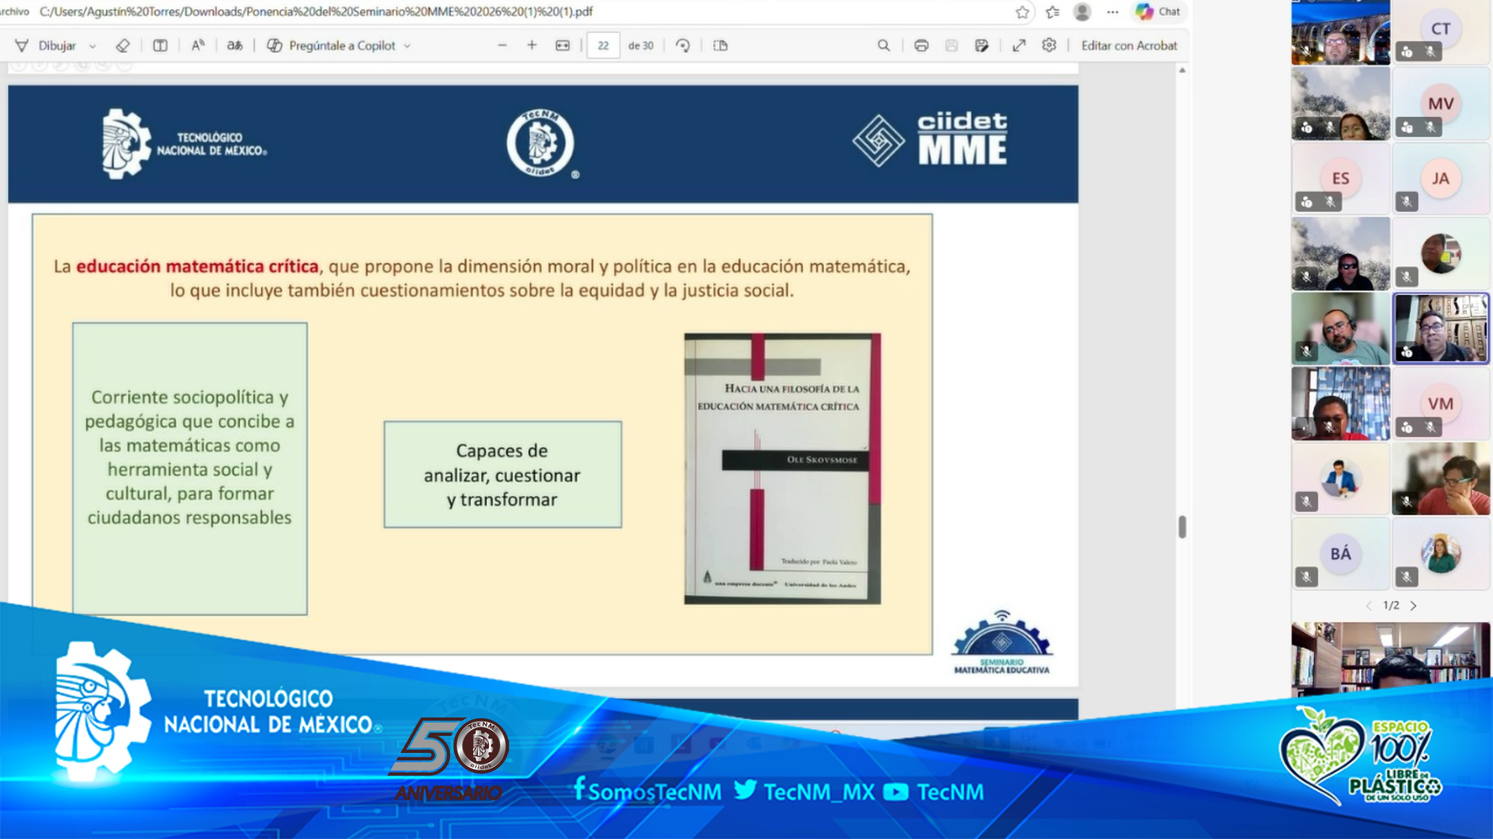1493x839 pixels.
Task: Open the Archivo menu
Action: (14, 12)
